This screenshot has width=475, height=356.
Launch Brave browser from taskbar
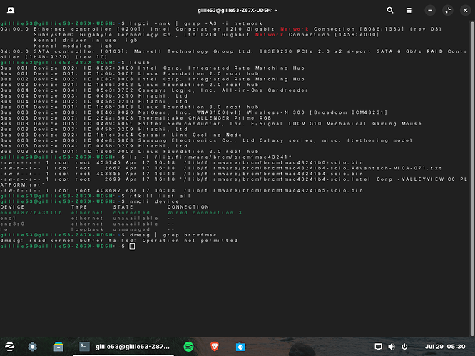pos(215,347)
